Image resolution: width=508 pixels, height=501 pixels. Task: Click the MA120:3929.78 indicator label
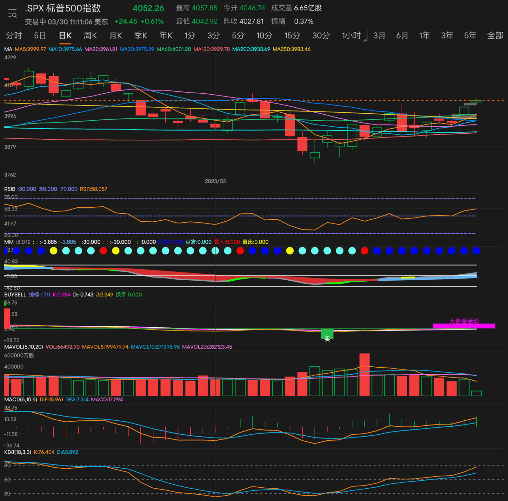coord(211,49)
